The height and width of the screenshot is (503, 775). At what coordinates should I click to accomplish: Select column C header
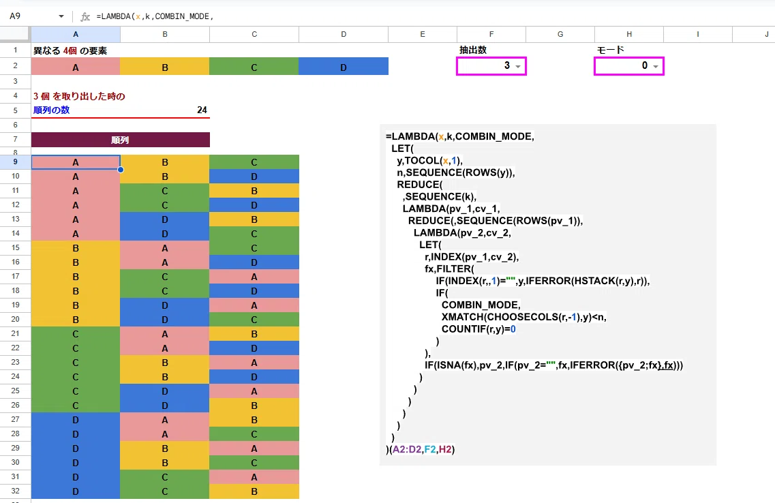[254, 34]
